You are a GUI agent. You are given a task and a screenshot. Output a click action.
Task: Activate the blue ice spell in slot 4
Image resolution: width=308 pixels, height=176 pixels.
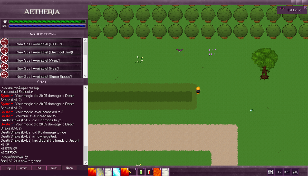117,172
